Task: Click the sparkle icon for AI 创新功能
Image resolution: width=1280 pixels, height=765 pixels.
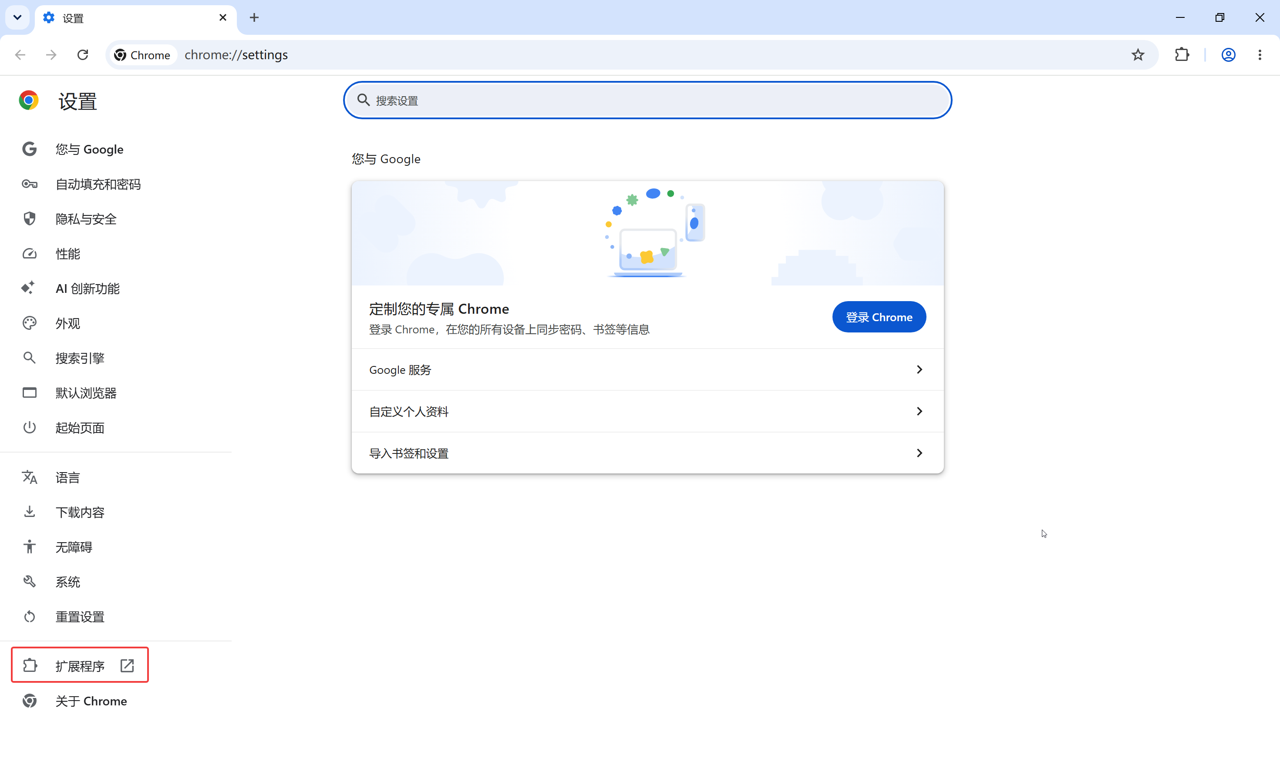Action: click(28, 288)
